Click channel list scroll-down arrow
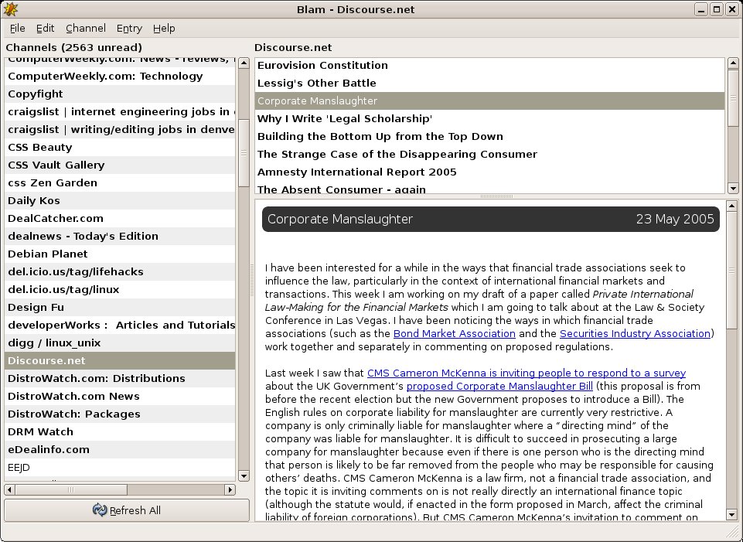 [x=244, y=476]
